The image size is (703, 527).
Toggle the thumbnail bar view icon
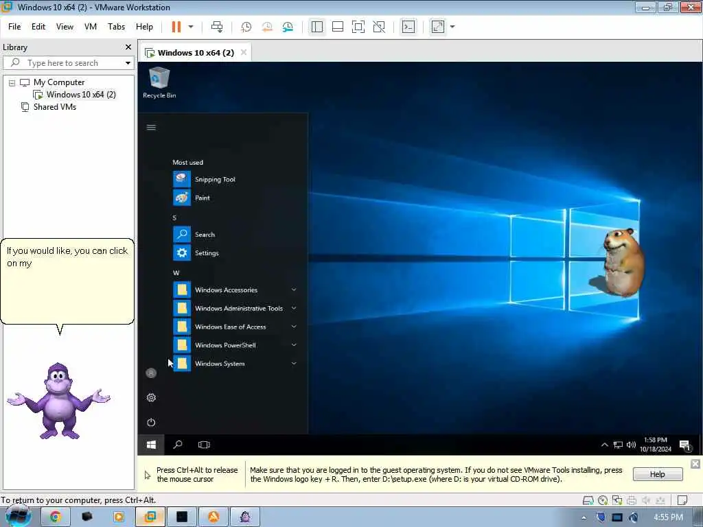click(x=338, y=27)
